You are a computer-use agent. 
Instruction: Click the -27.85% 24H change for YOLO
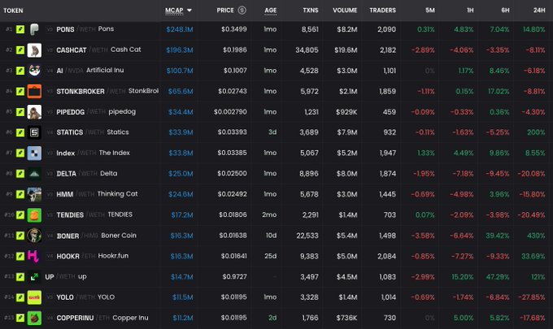[532, 297]
